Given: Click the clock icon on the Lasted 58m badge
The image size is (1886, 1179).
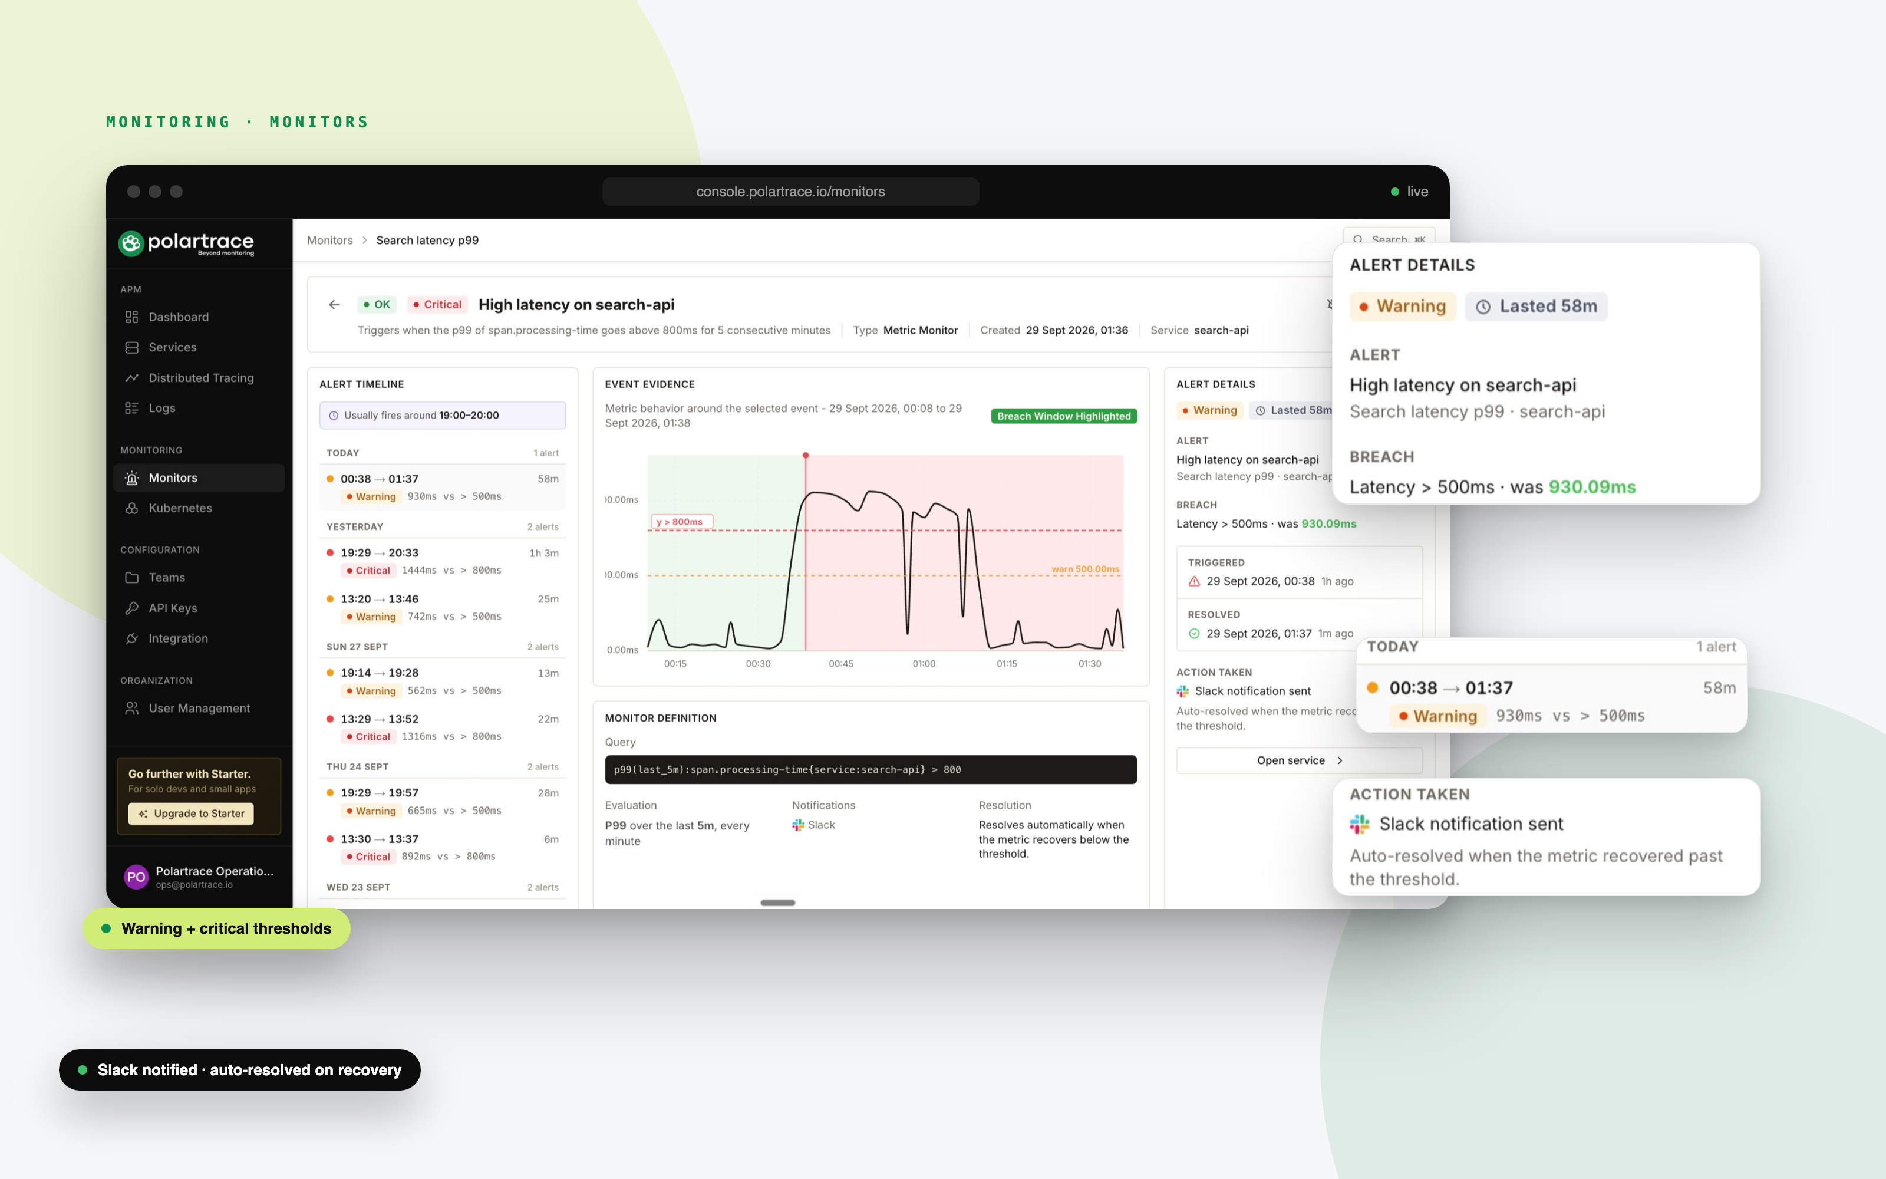Looking at the screenshot, I should pyautogui.click(x=1260, y=410).
